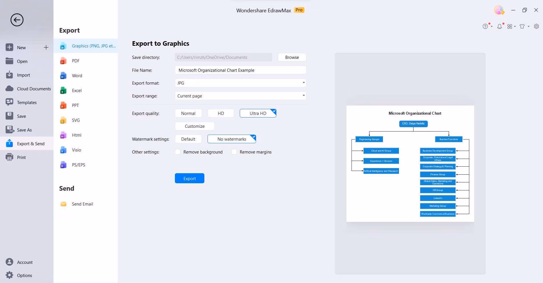Click the back arrow circle icon
Viewport: 543px width, 283px height.
(x=17, y=20)
